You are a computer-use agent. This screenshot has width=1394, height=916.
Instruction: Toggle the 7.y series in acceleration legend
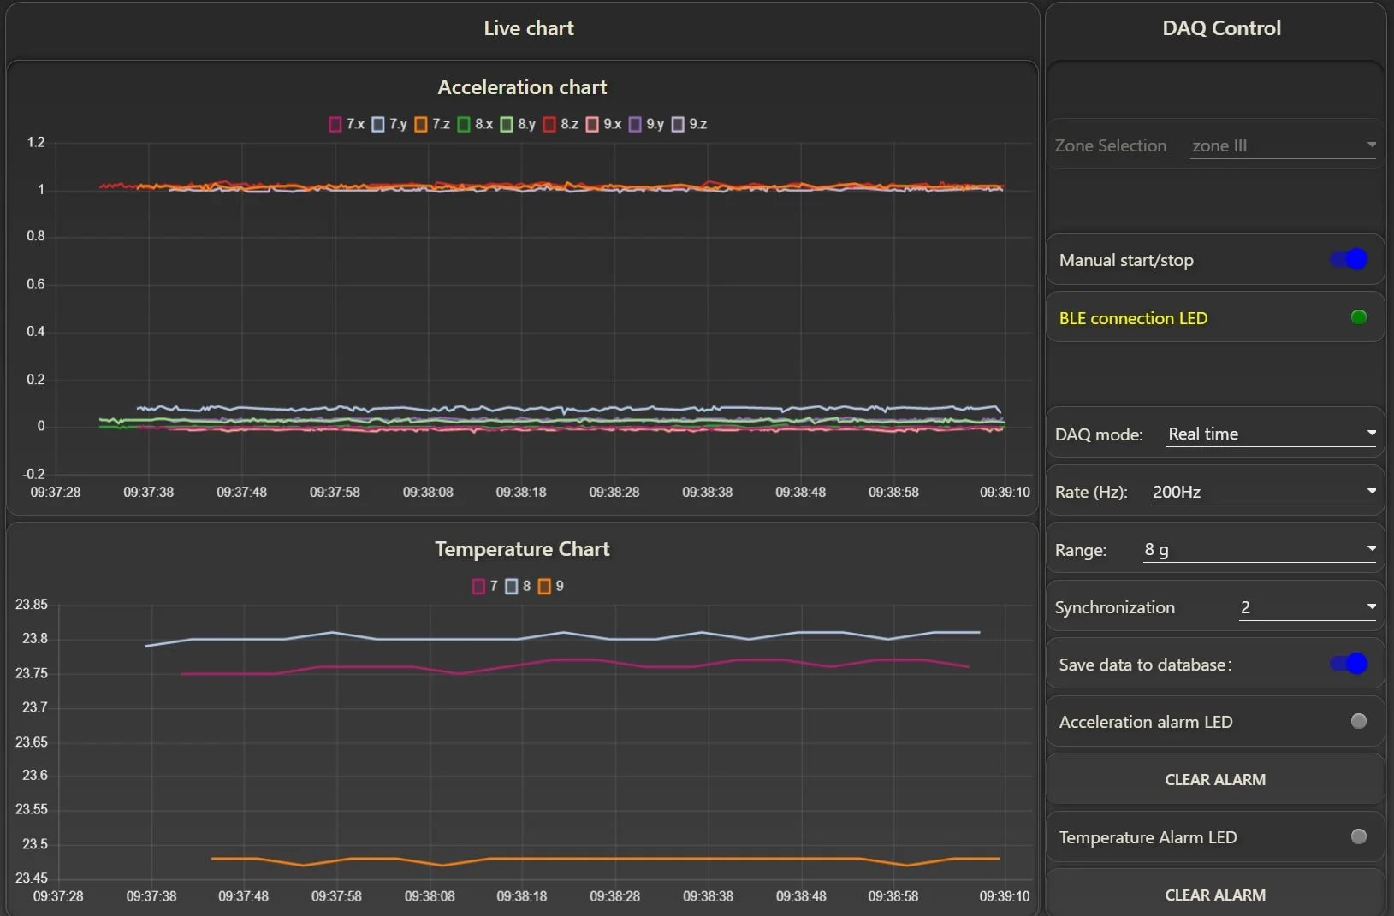coord(389,124)
